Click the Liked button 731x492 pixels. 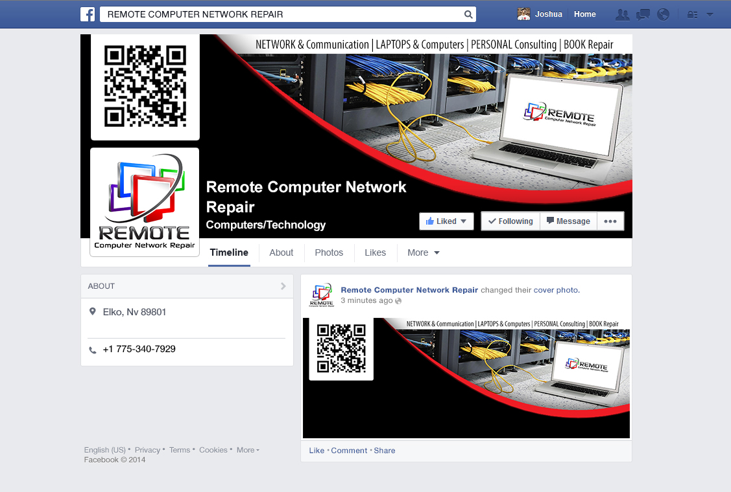(x=446, y=221)
